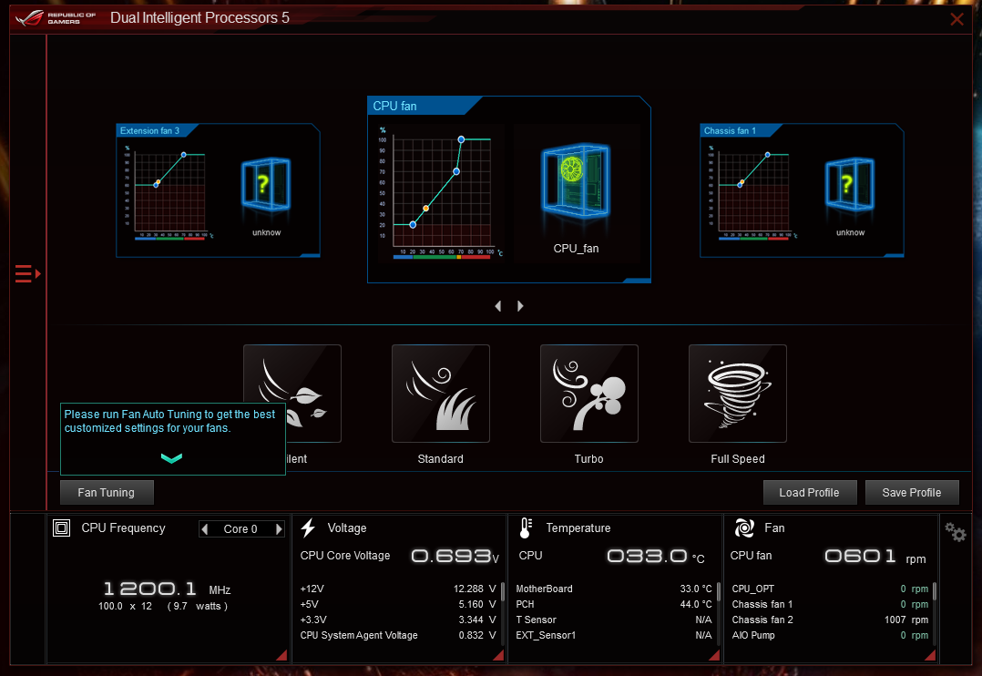This screenshot has height=676, width=982.
Task: Expand the Temperature panel corner triangle
Action: click(714, 655)
